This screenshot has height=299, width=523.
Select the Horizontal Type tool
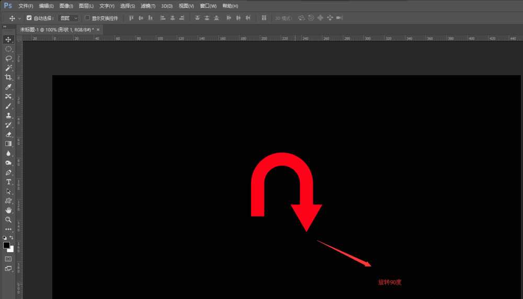pyautogui.click(x=8, y=182)
